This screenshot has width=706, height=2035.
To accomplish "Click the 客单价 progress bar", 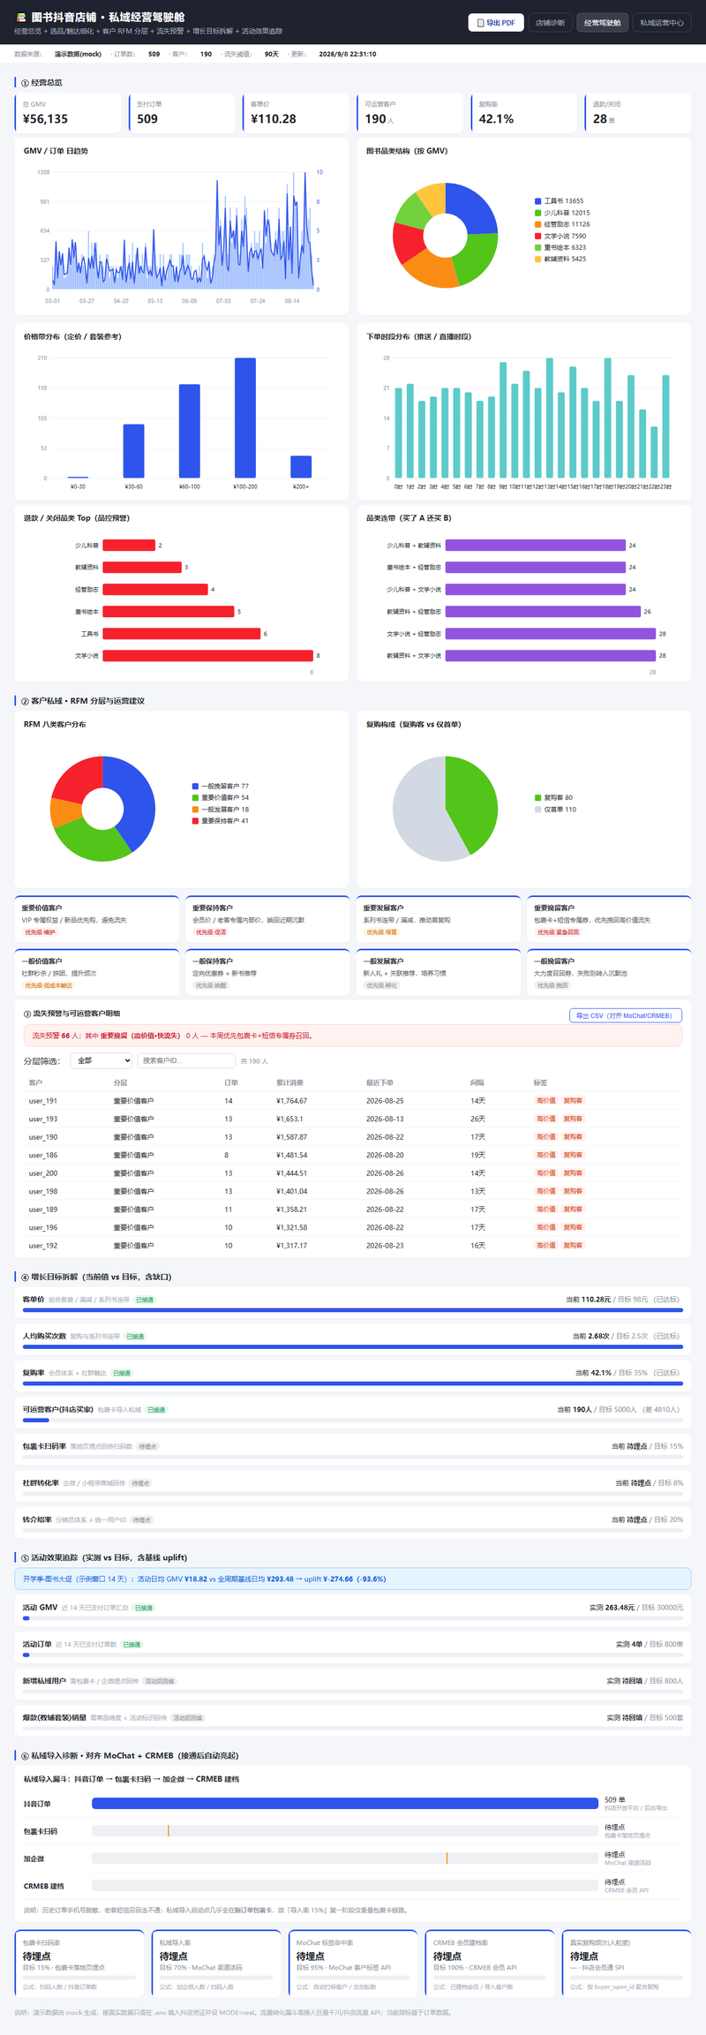I will (x=353, y=1310).
